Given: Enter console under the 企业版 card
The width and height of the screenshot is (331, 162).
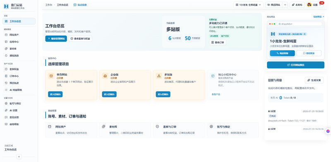Looking at the screenshot, I should (109, 94).
